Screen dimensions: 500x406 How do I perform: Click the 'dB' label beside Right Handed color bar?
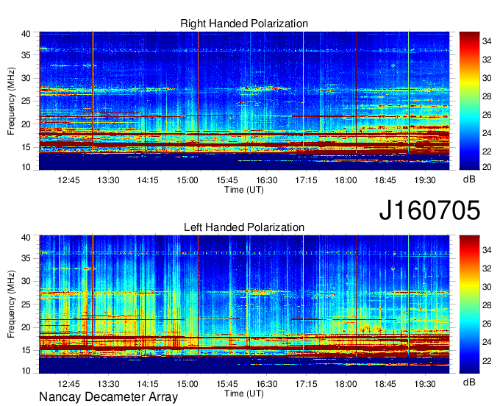click(469, 179)
